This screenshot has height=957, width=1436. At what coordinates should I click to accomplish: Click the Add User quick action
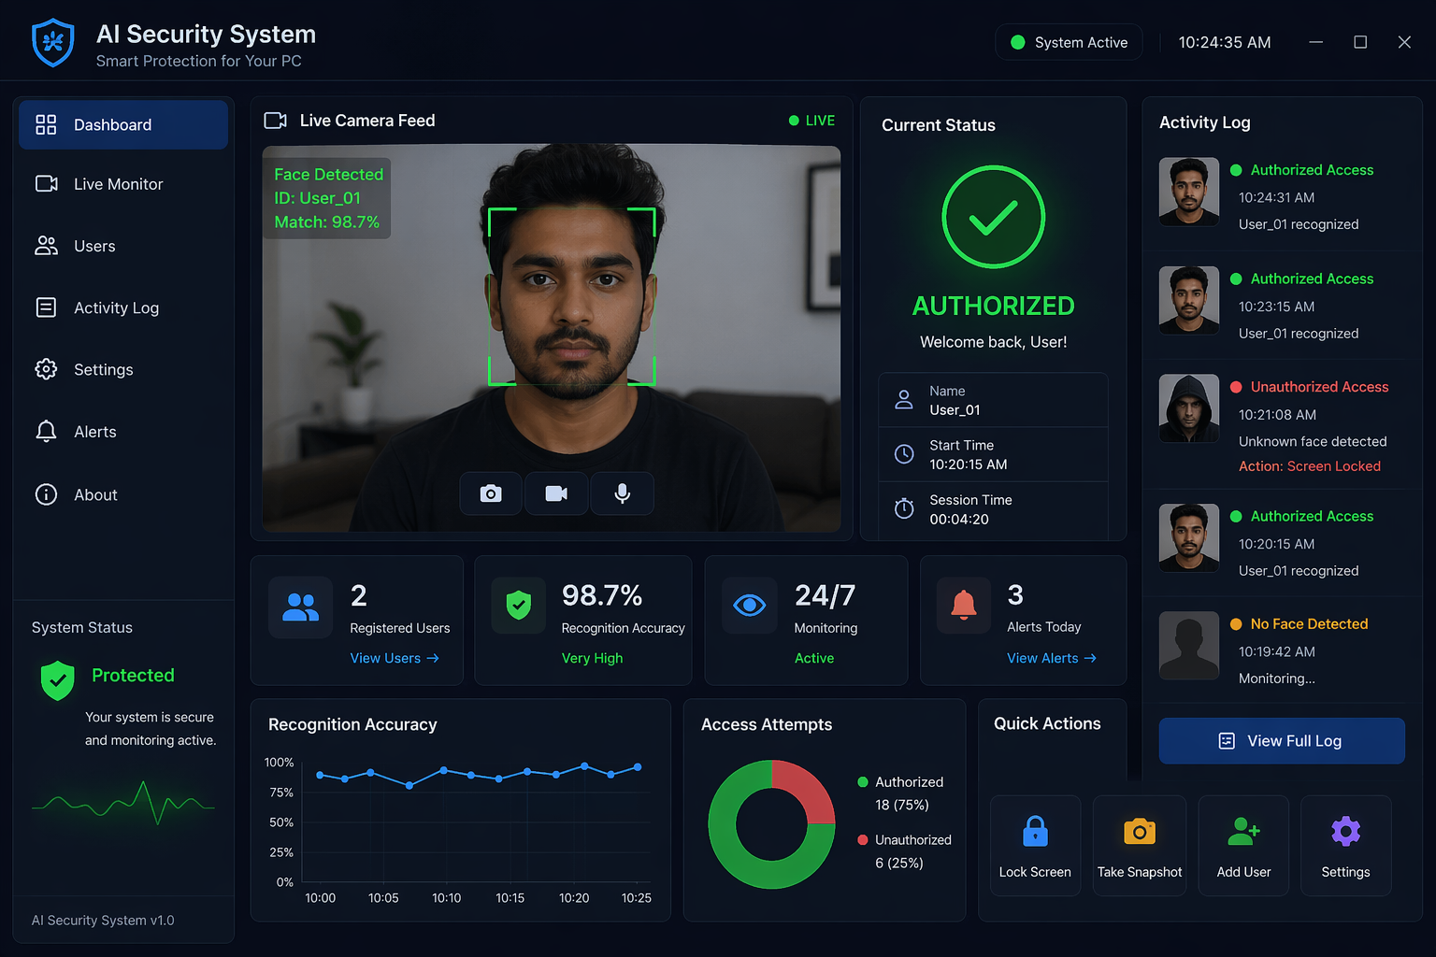[x=1243, y=846]
